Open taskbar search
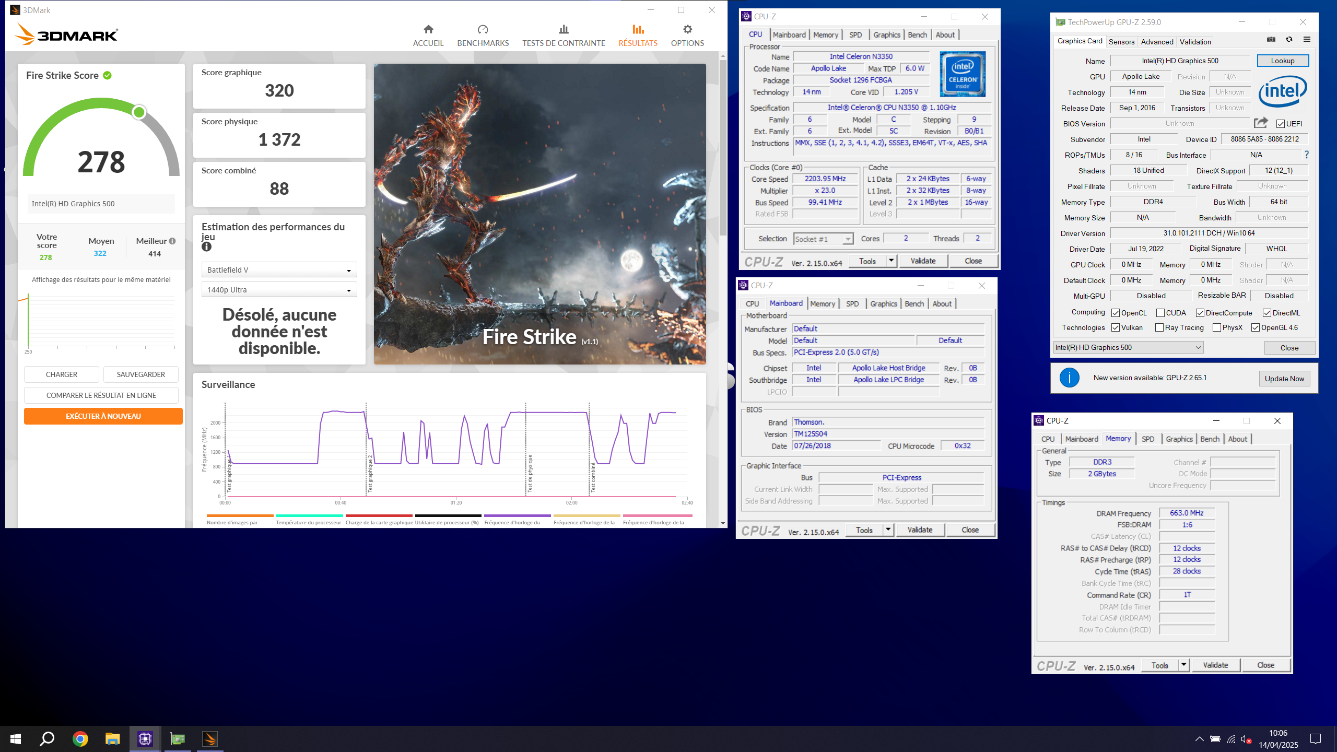This screenshot has height=752, width=1337. pyautogui.click(x=47, y=739)
